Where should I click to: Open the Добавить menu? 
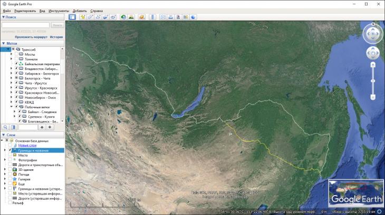[x=80, y=11]
